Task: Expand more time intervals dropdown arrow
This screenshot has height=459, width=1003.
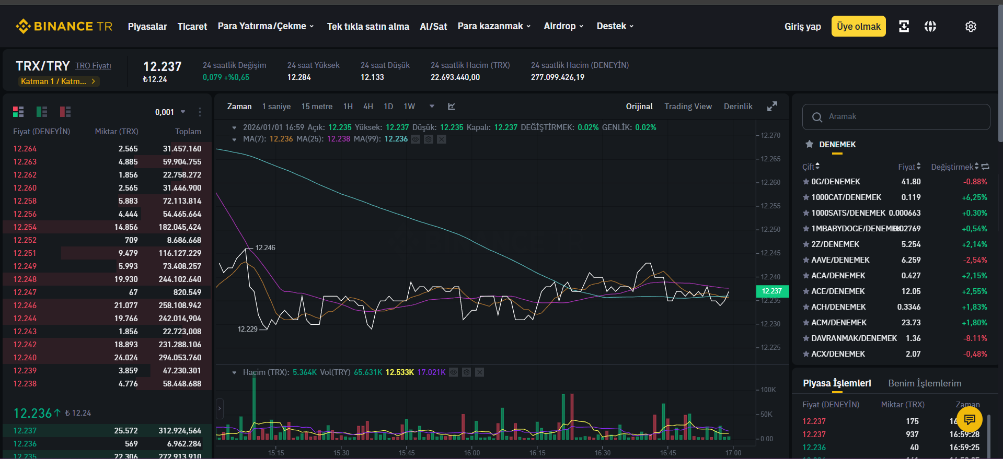Action: click(432, 107)
